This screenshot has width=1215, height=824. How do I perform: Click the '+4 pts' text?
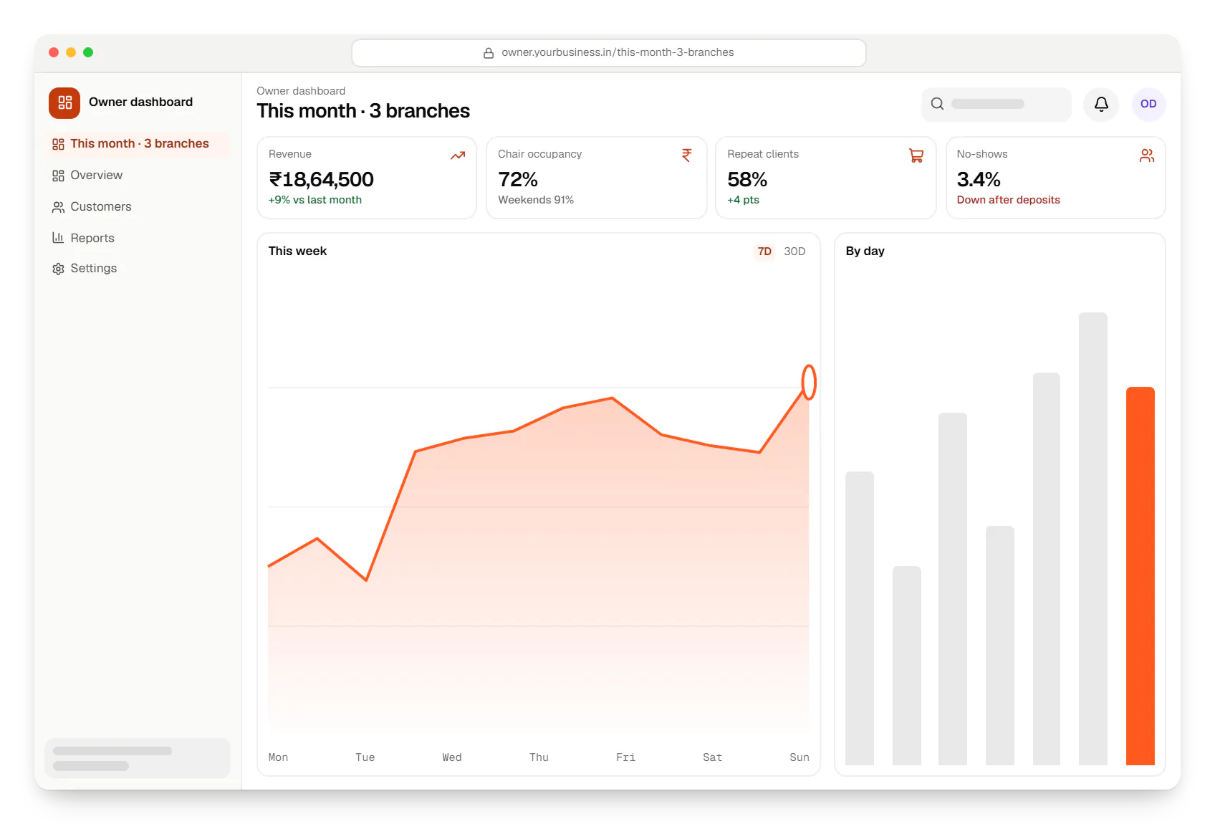(743, 200)
